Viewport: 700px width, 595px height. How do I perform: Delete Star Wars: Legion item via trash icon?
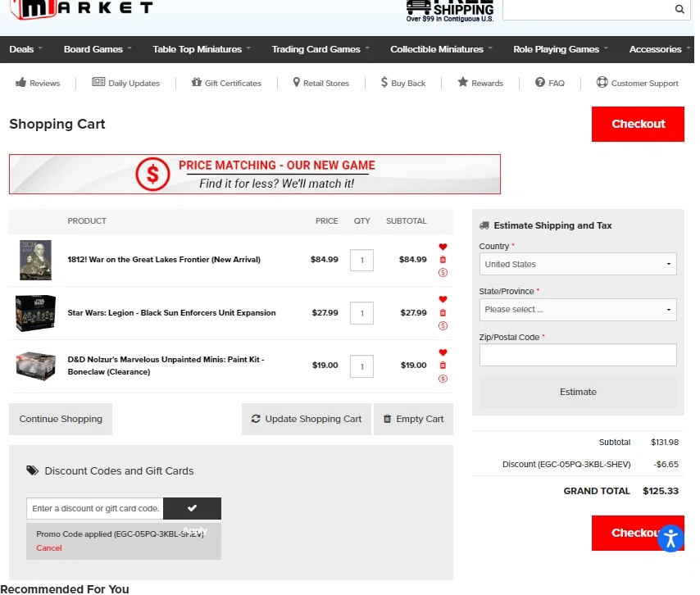point(443,312)
